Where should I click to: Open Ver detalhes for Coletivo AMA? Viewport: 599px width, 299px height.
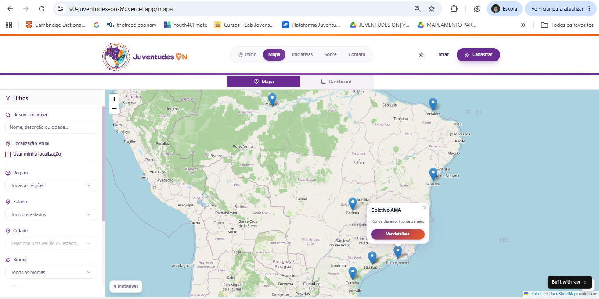click(x=398, y=234)
